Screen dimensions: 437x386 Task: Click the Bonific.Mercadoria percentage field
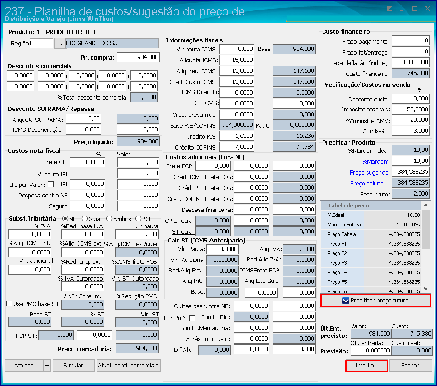[x=252, y=328]
